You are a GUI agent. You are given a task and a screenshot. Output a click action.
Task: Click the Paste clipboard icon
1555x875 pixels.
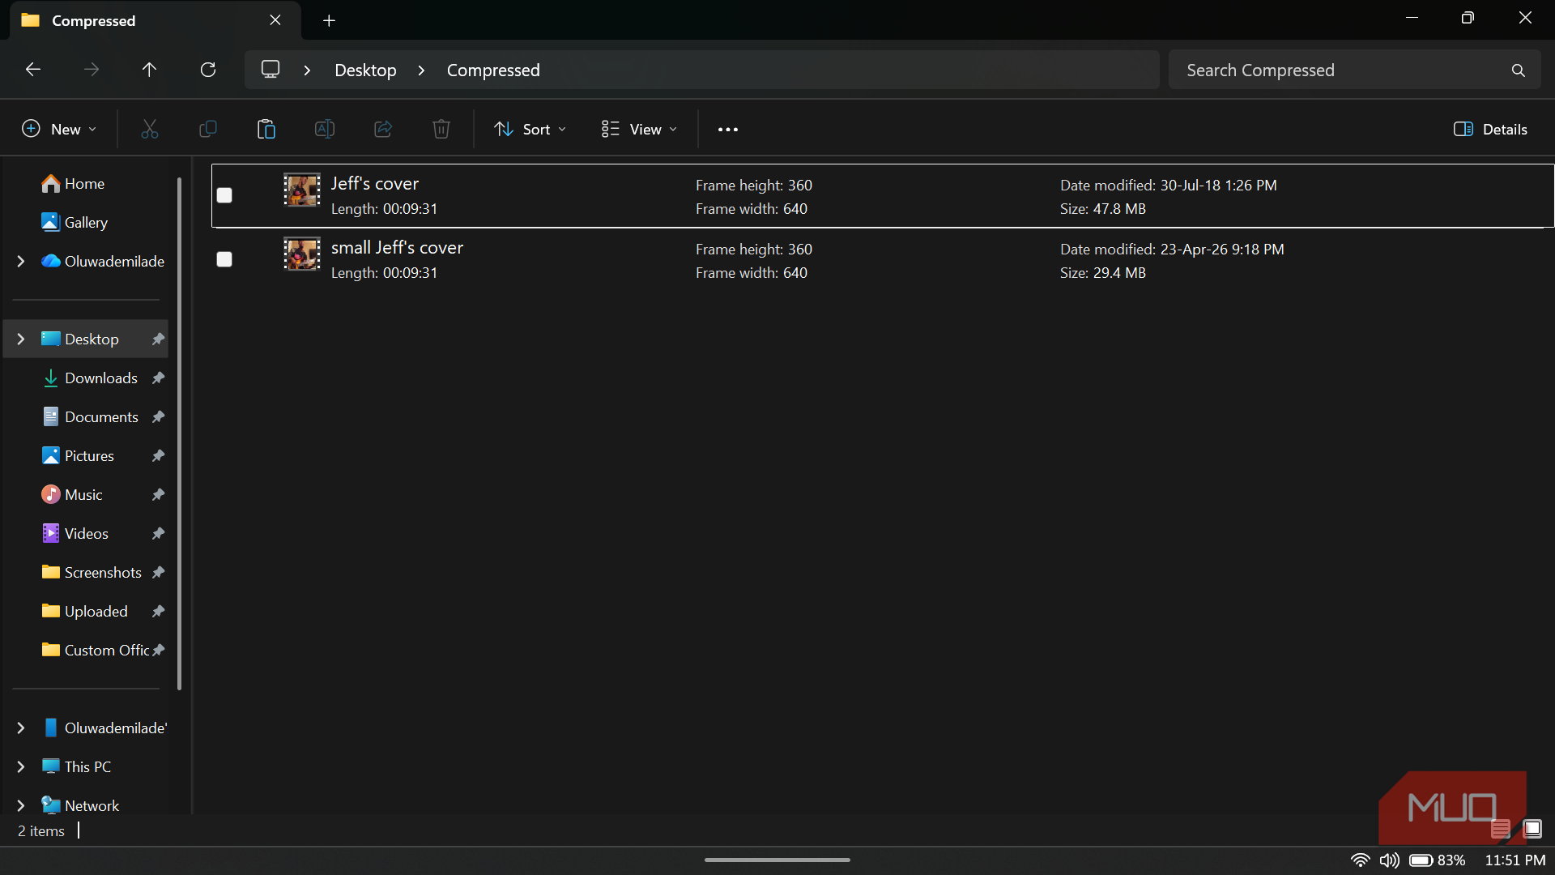click(x=266, y=129)
